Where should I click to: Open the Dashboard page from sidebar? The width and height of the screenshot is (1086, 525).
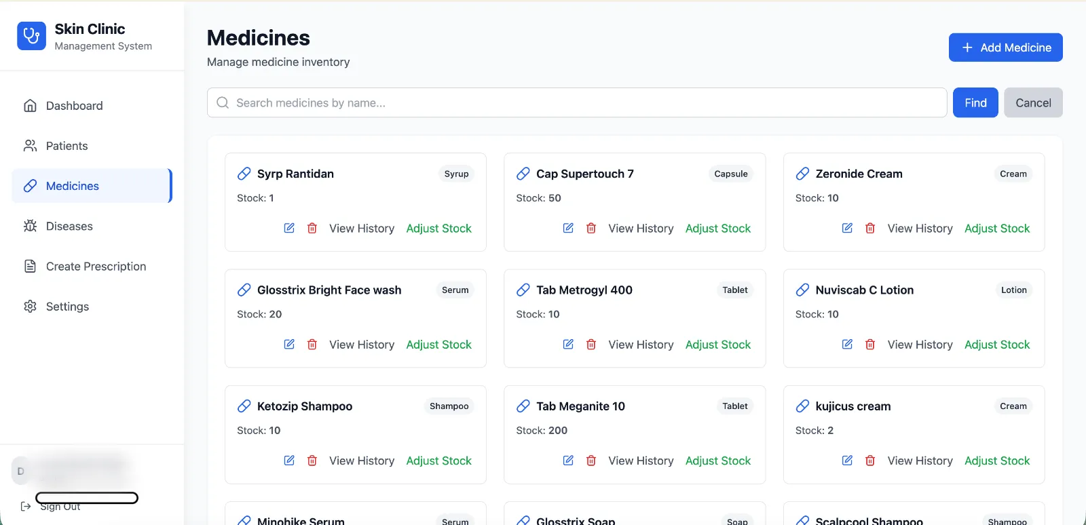click(74, 106)
